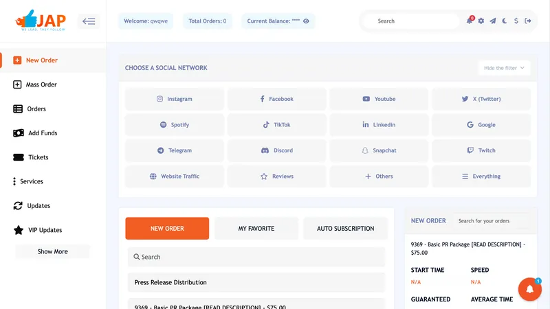Screen dimensions: 550x309
Task: Open New Order in the sidebar
Action: [53, 60]
